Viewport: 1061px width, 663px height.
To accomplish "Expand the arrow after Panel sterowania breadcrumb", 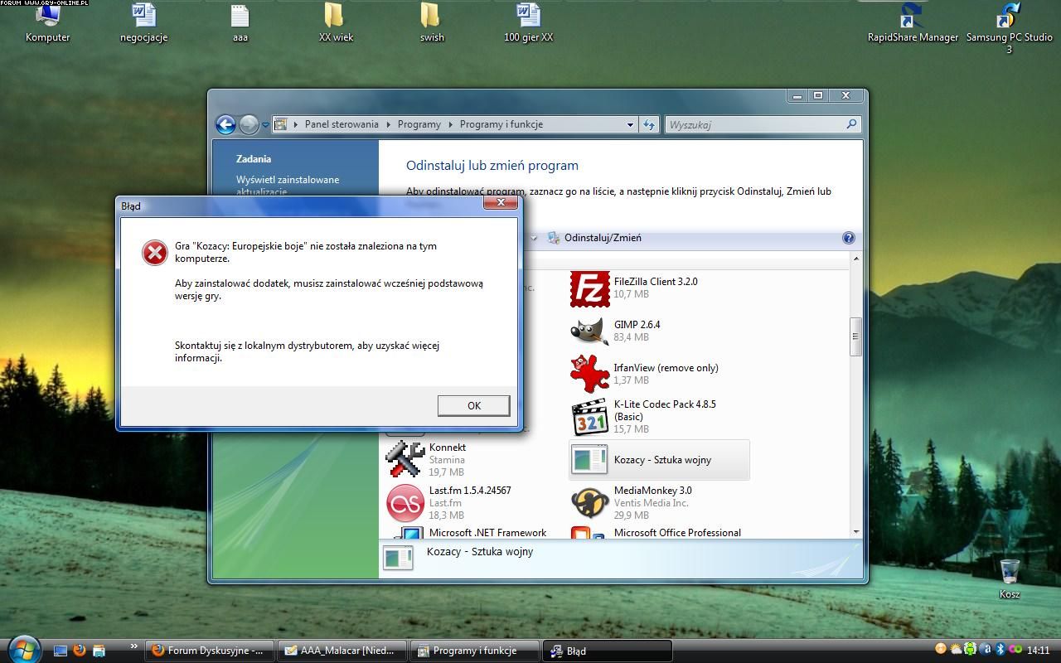I will 387,124.
